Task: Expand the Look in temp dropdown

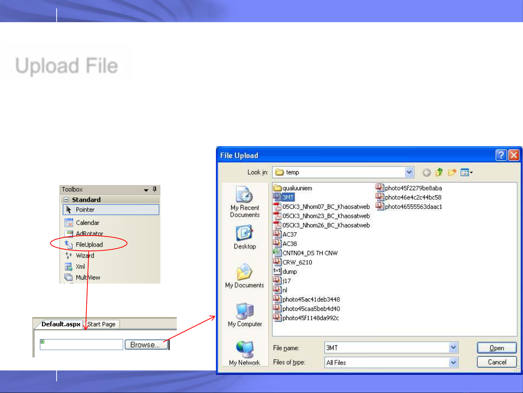Action: [409, 172]
